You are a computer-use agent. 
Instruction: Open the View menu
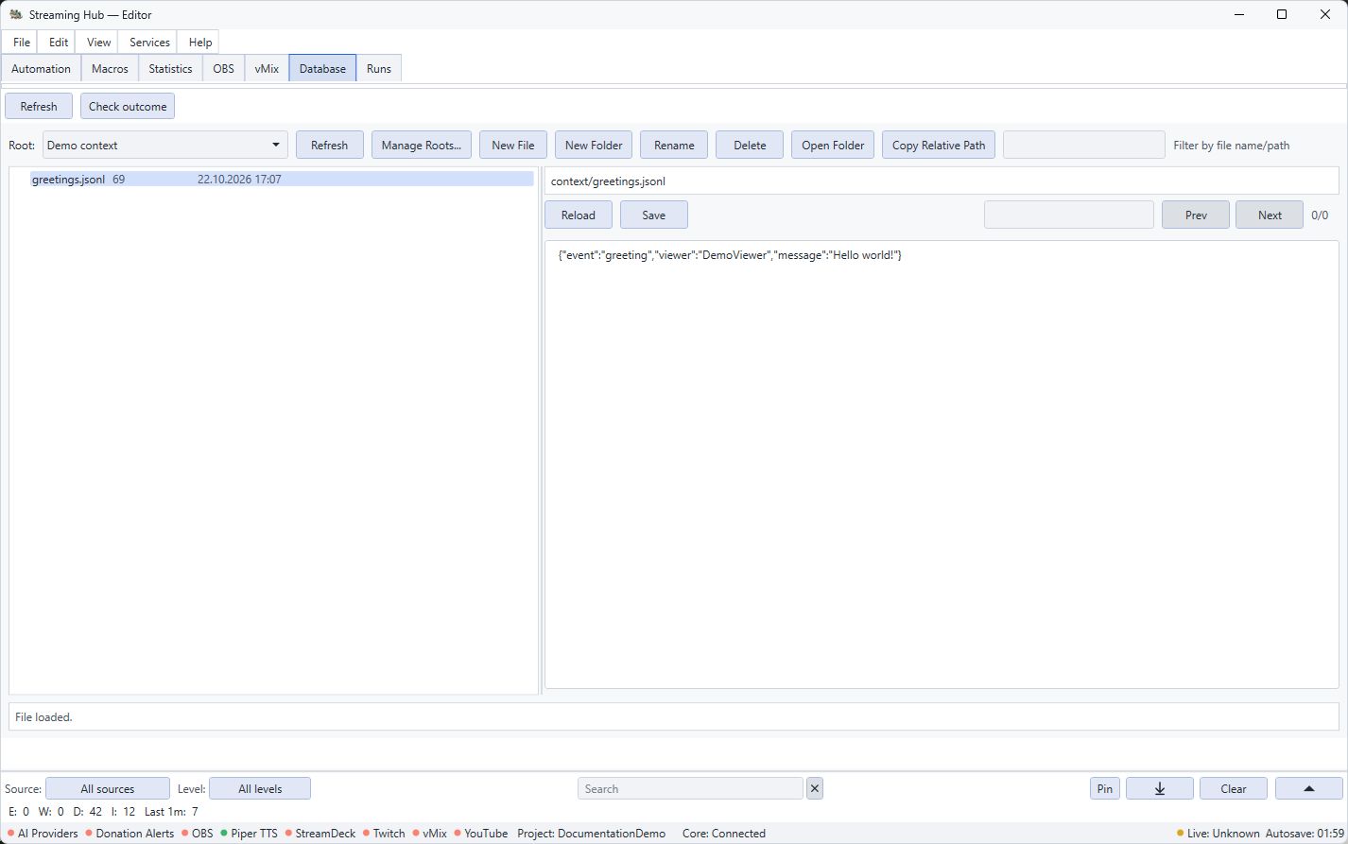click(99, 42)
